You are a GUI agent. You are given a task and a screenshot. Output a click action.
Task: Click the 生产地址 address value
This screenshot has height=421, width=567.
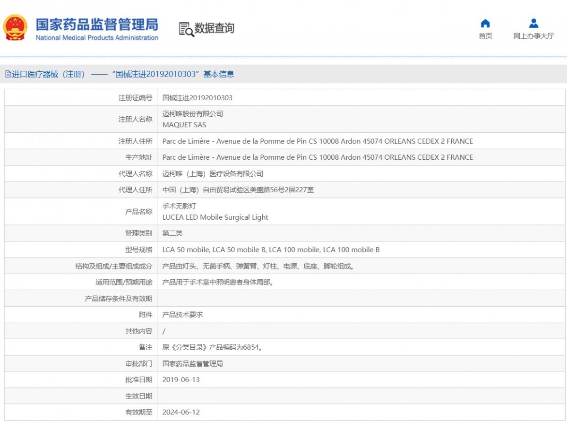tap(318, 157)
